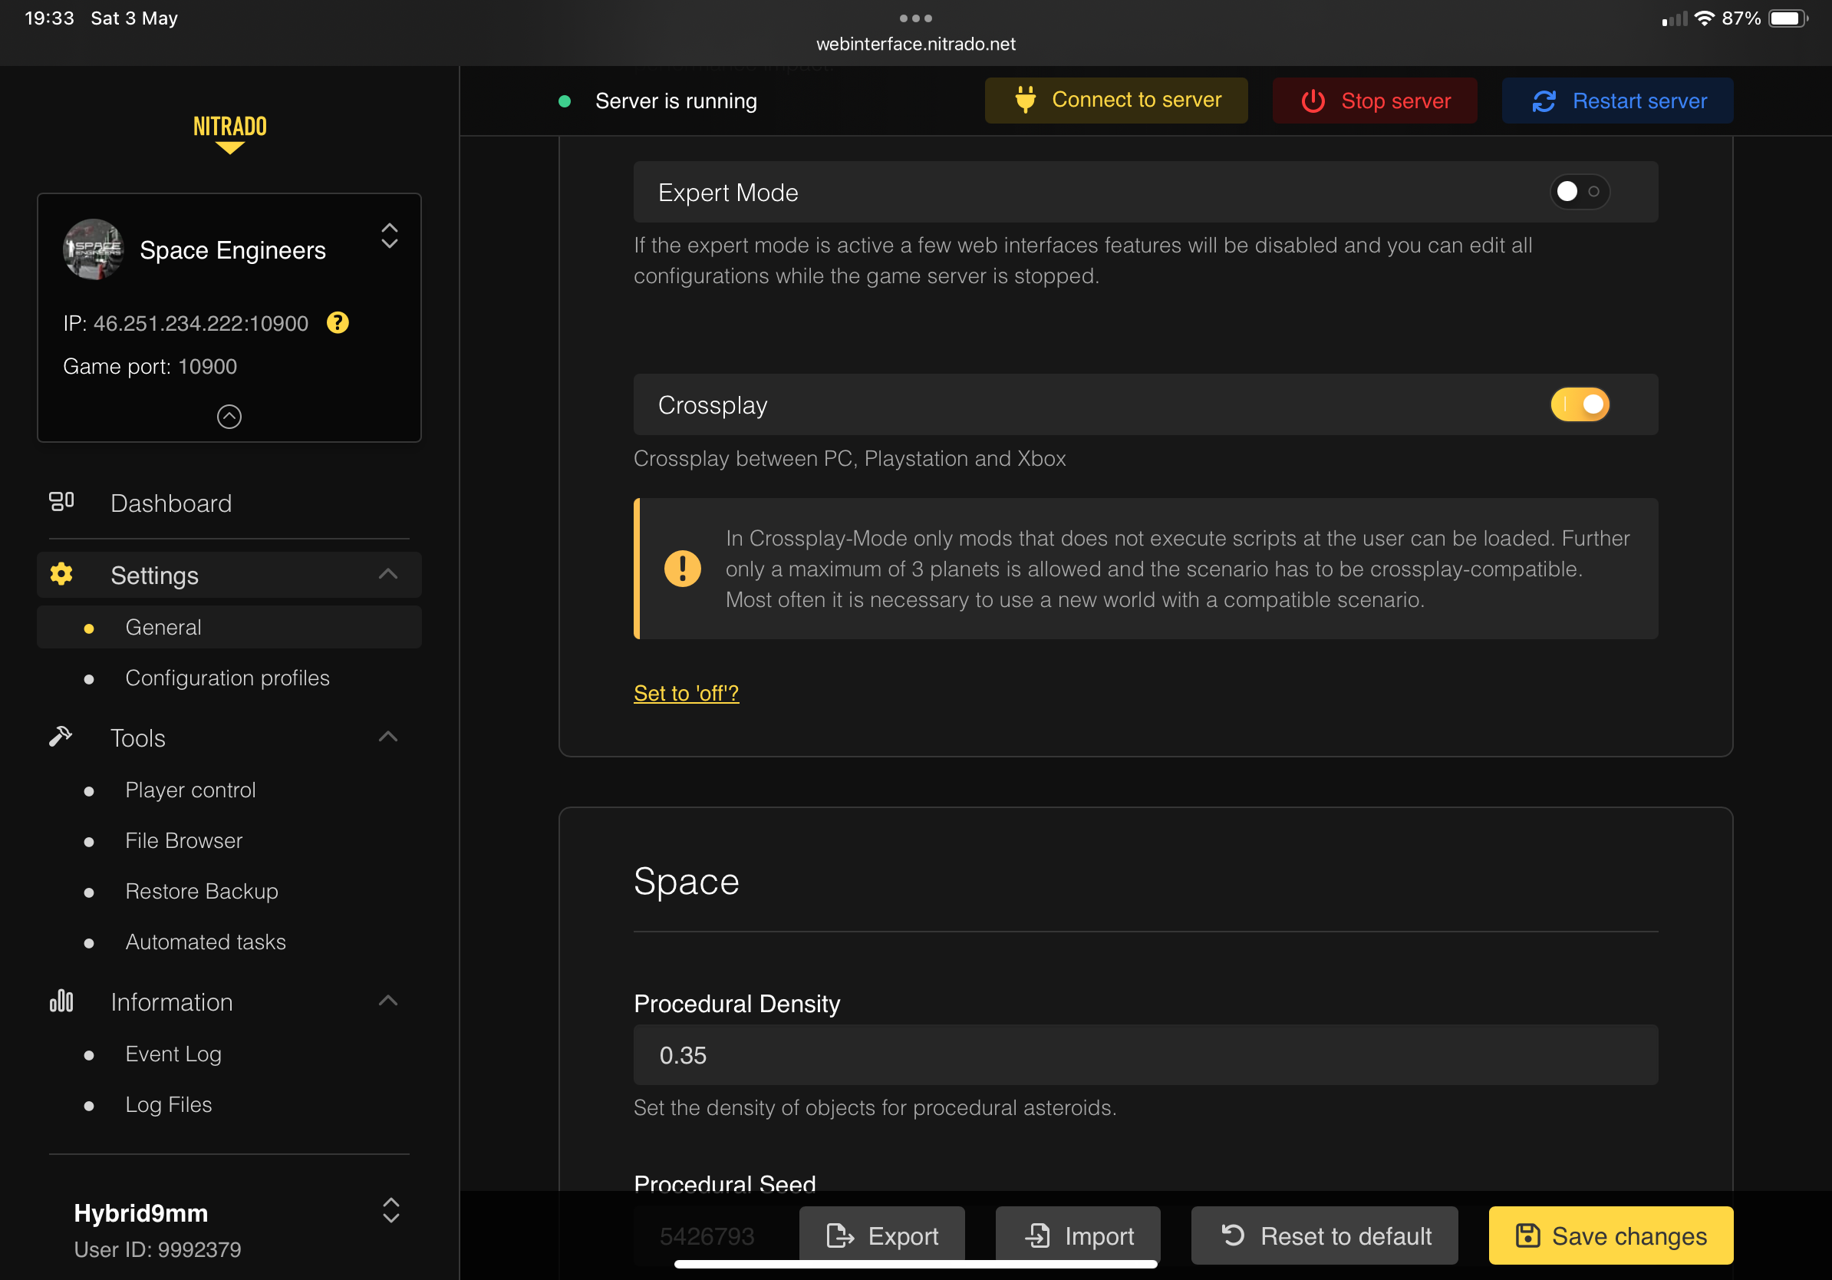This screenshot has height=1280, width=1832.
Task: Click the floppy disk save icon
Action: pyautogui.click(x=1527, y=1235)
